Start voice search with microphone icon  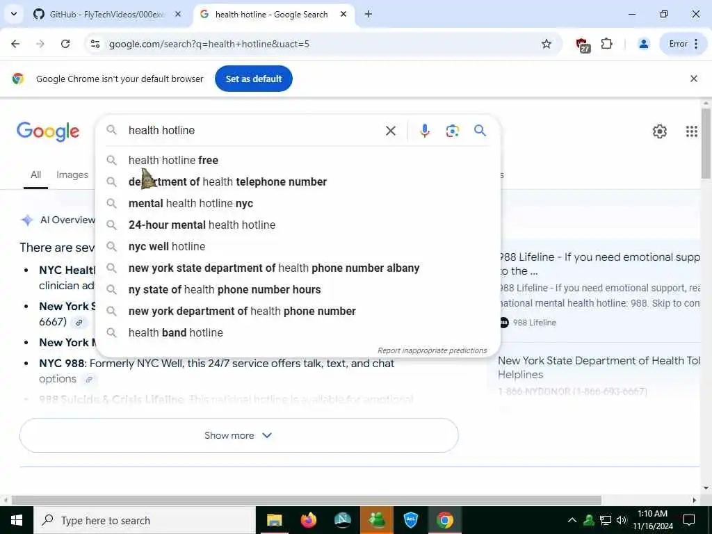425,131
